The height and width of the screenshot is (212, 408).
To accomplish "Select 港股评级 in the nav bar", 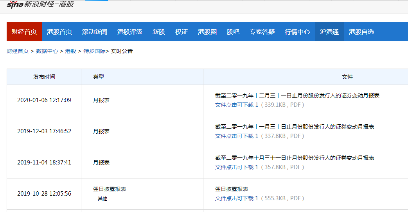I will point(129,32).
